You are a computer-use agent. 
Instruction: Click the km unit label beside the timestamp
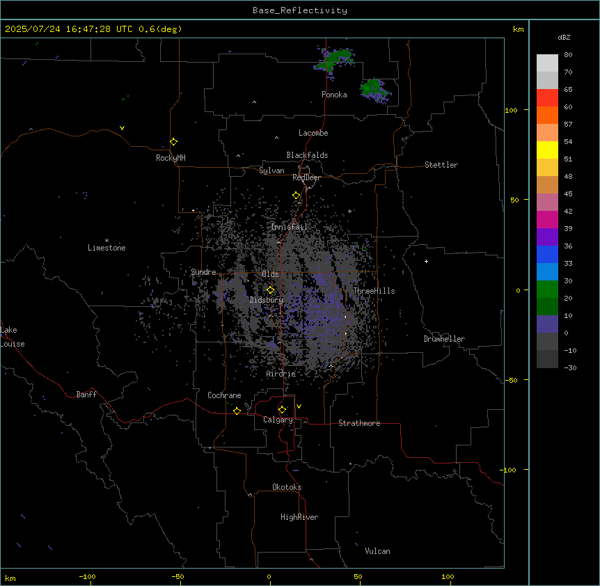coord(518,29)
